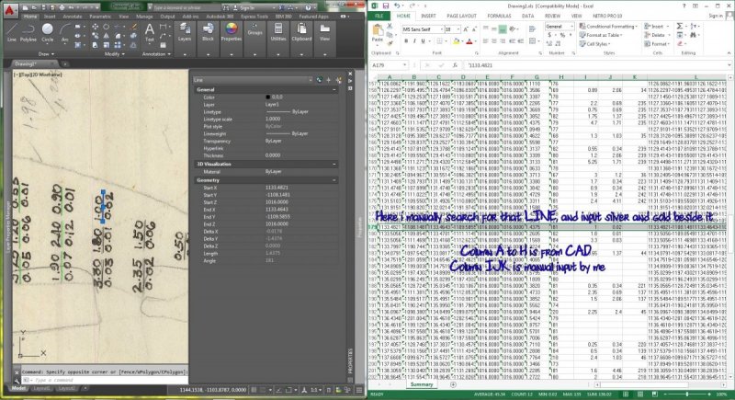The height and width of the screenshot is (400, 735).
Task: Click the Format Painter brush in Excel
Action: tap(390, 43)
